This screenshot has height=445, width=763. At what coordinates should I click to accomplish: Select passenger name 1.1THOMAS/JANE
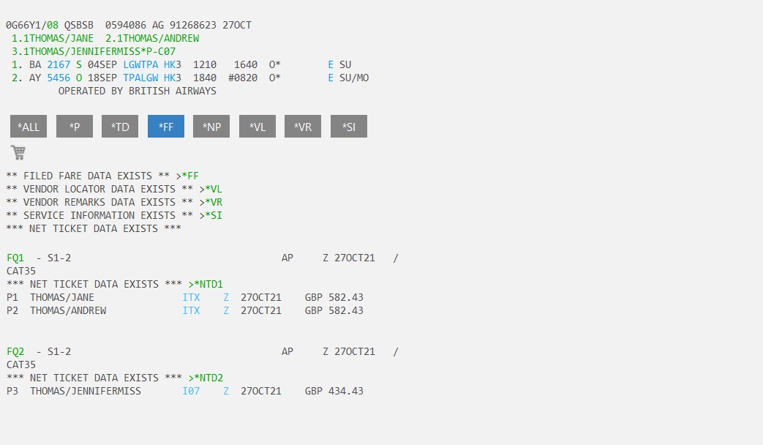(53, 39)
